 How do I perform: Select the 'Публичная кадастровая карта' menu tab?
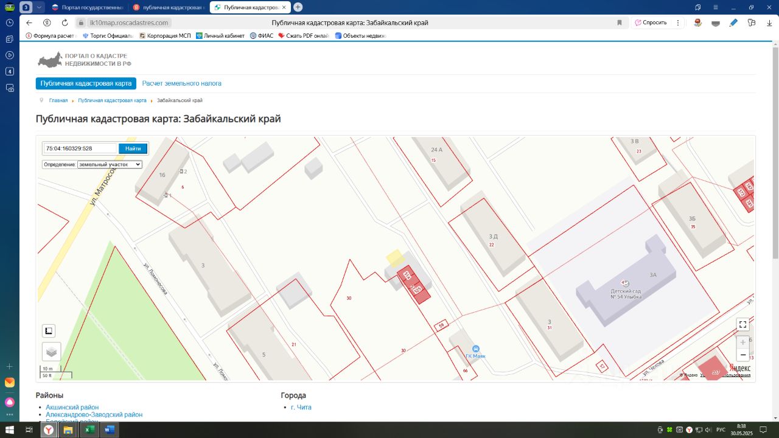click(x=86, y=83)
